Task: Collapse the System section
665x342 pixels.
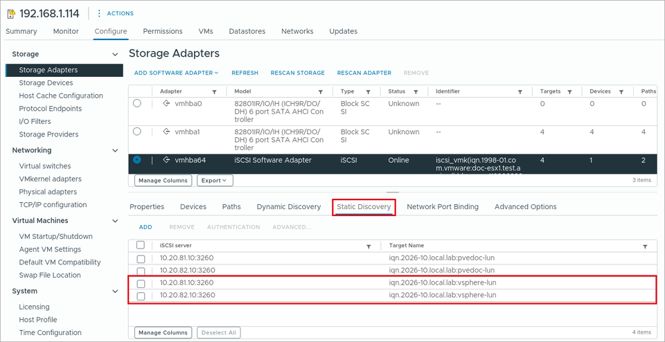Action: (114, 291)
